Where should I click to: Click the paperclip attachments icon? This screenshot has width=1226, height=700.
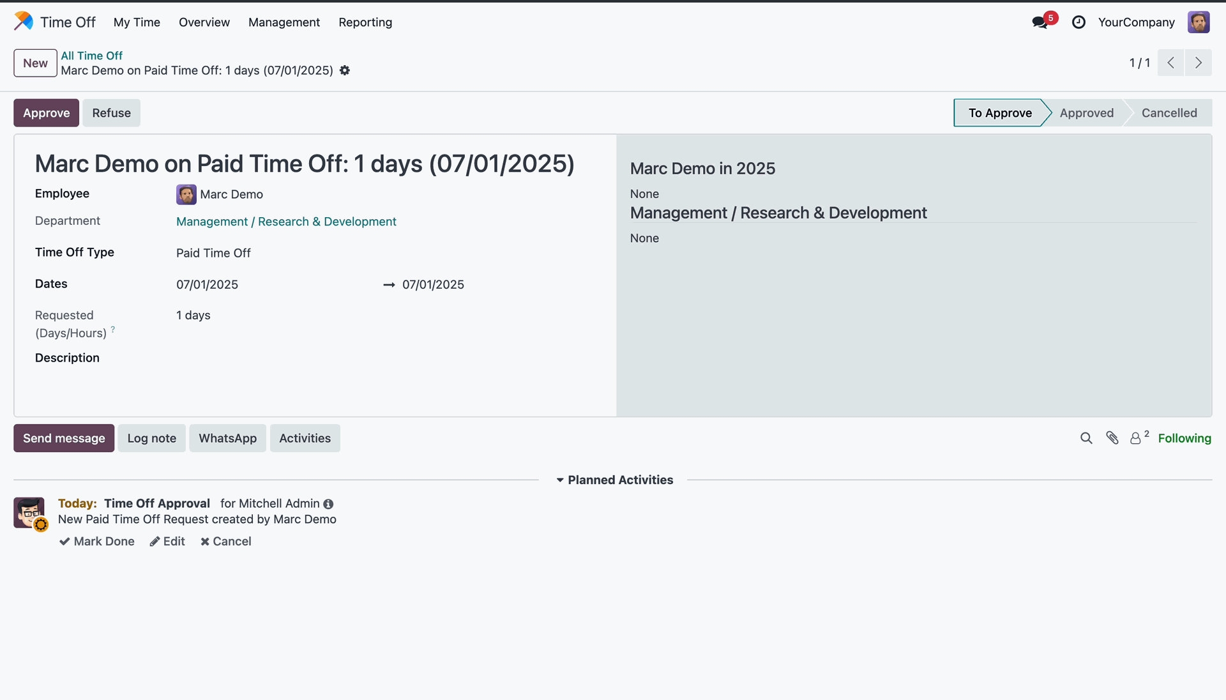click(1112, 438)
